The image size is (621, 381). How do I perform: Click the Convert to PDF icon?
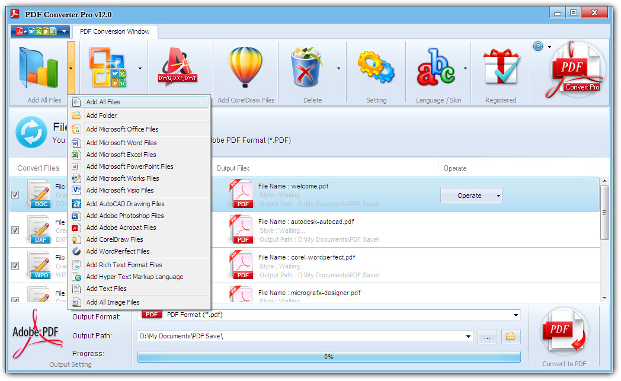pyautogui.click(x=564, y=332)
